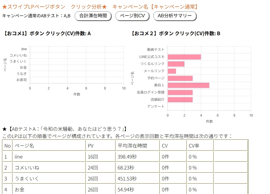Click the つくるんリンク bar
Viewport: 270px width, 194px height.
[x=175, y=64]
